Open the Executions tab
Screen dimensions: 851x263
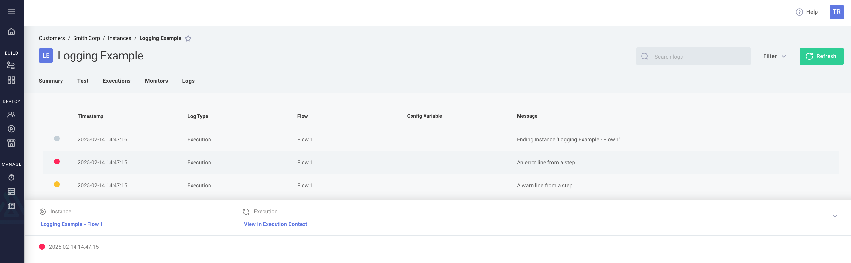[x=116, y=81]
